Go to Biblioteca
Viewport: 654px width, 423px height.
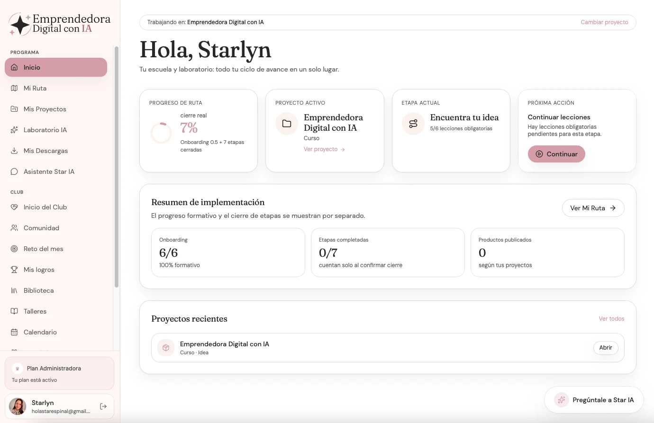click(x=56, y=290)
